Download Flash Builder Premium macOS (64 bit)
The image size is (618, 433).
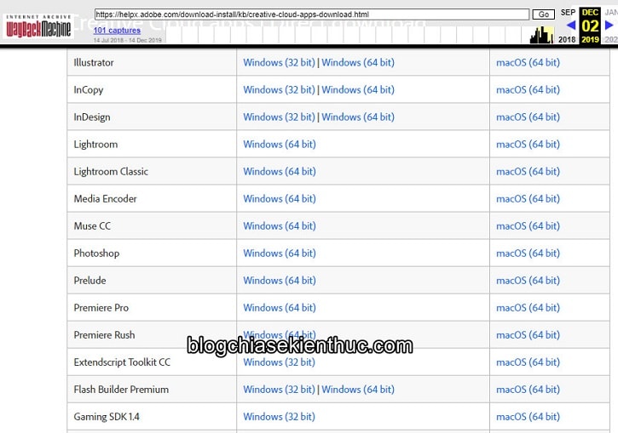528,390
